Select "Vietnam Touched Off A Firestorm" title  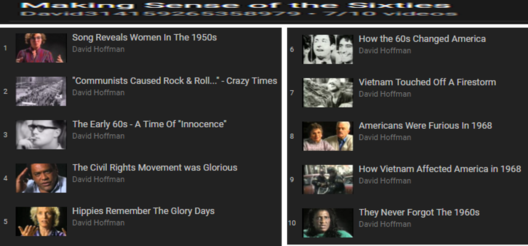click(427, 82)
